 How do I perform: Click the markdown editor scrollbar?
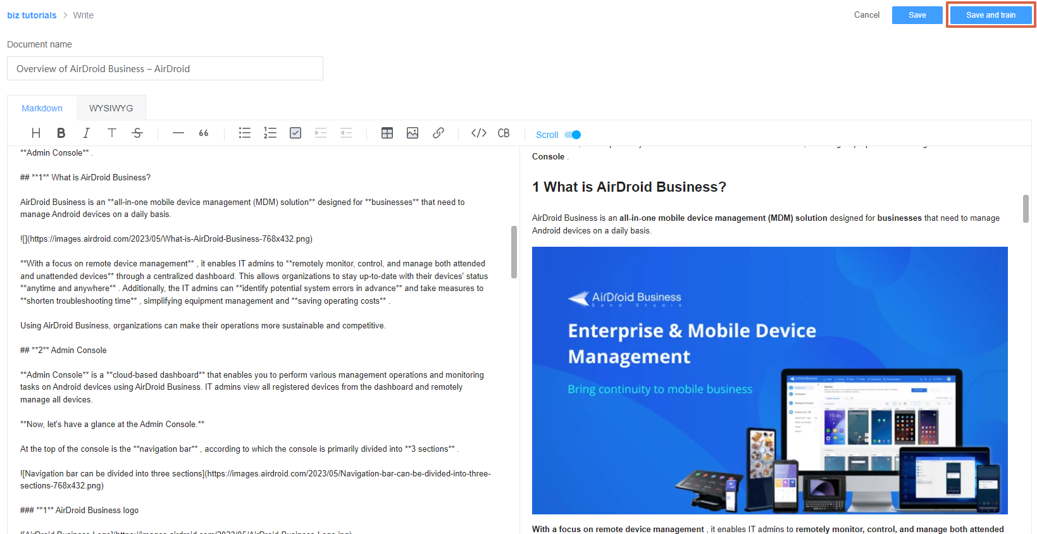pos(514,252)
